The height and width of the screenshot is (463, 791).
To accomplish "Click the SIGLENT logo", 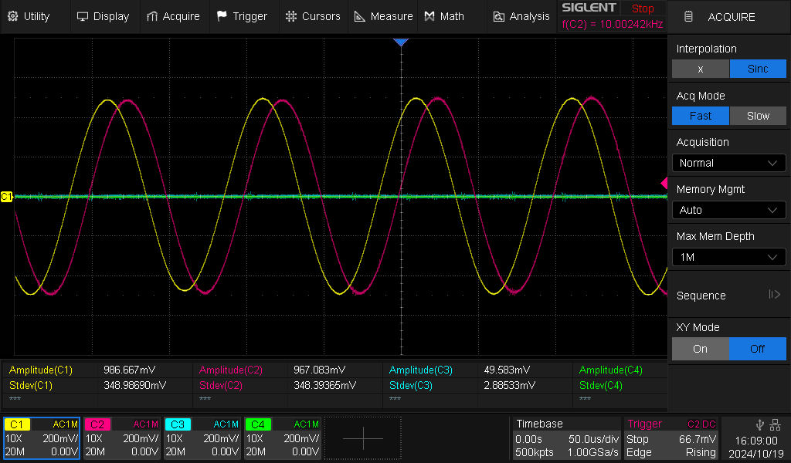I will click(x=589, y=8).
